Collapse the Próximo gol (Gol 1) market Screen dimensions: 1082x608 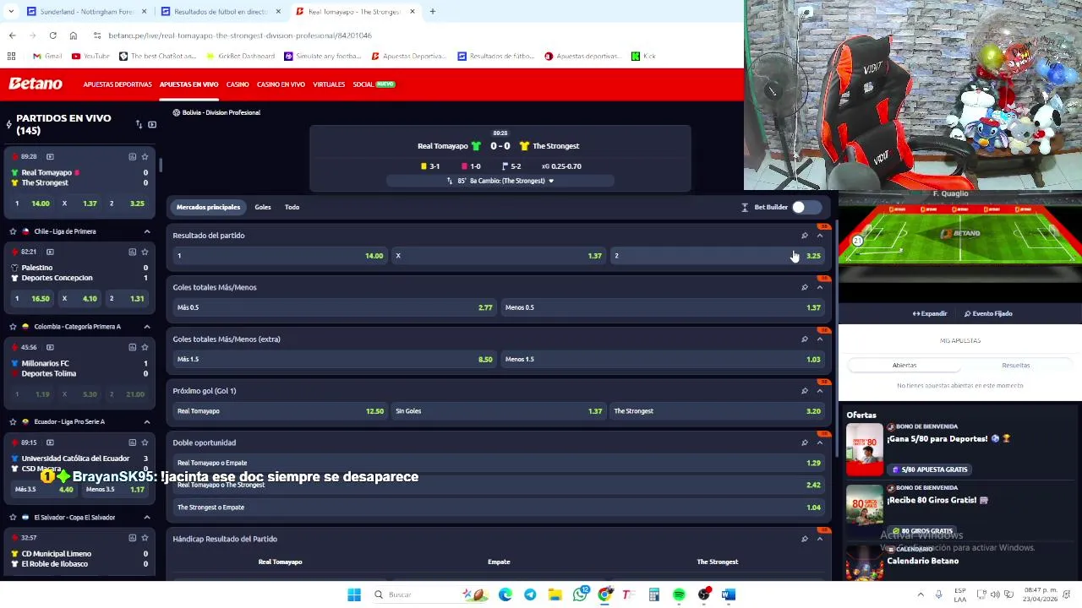820,391
